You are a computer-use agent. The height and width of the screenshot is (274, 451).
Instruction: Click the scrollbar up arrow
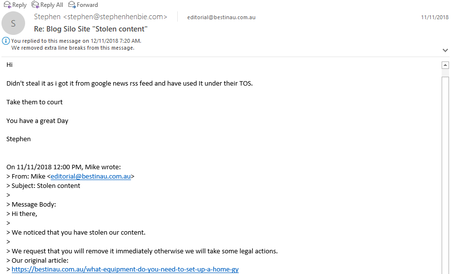(x=445, y=65)
